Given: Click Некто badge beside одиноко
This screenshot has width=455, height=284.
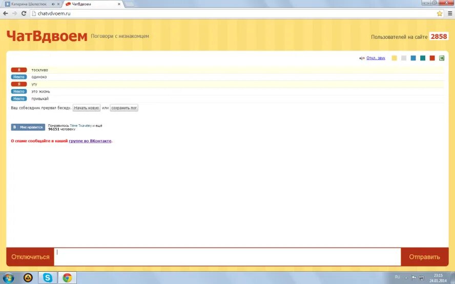Looking at the screenshot, I should [19, 77].
